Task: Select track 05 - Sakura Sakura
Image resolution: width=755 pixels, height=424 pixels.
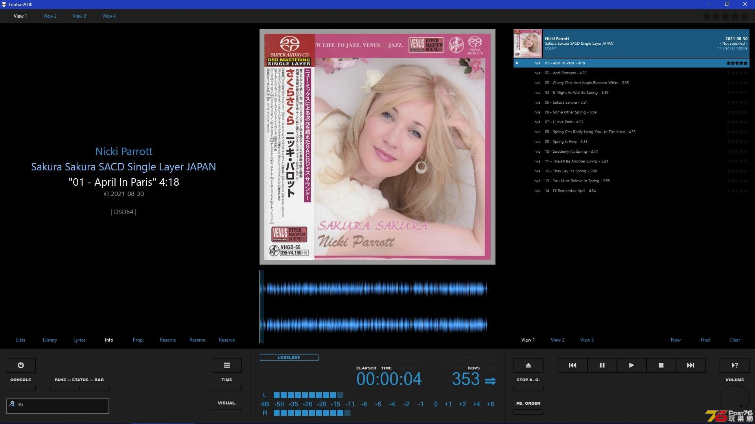Action: pyautogui.click(x=632, y=102)
